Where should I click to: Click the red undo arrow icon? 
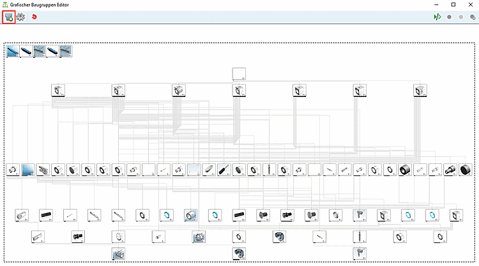pos(34,17)
